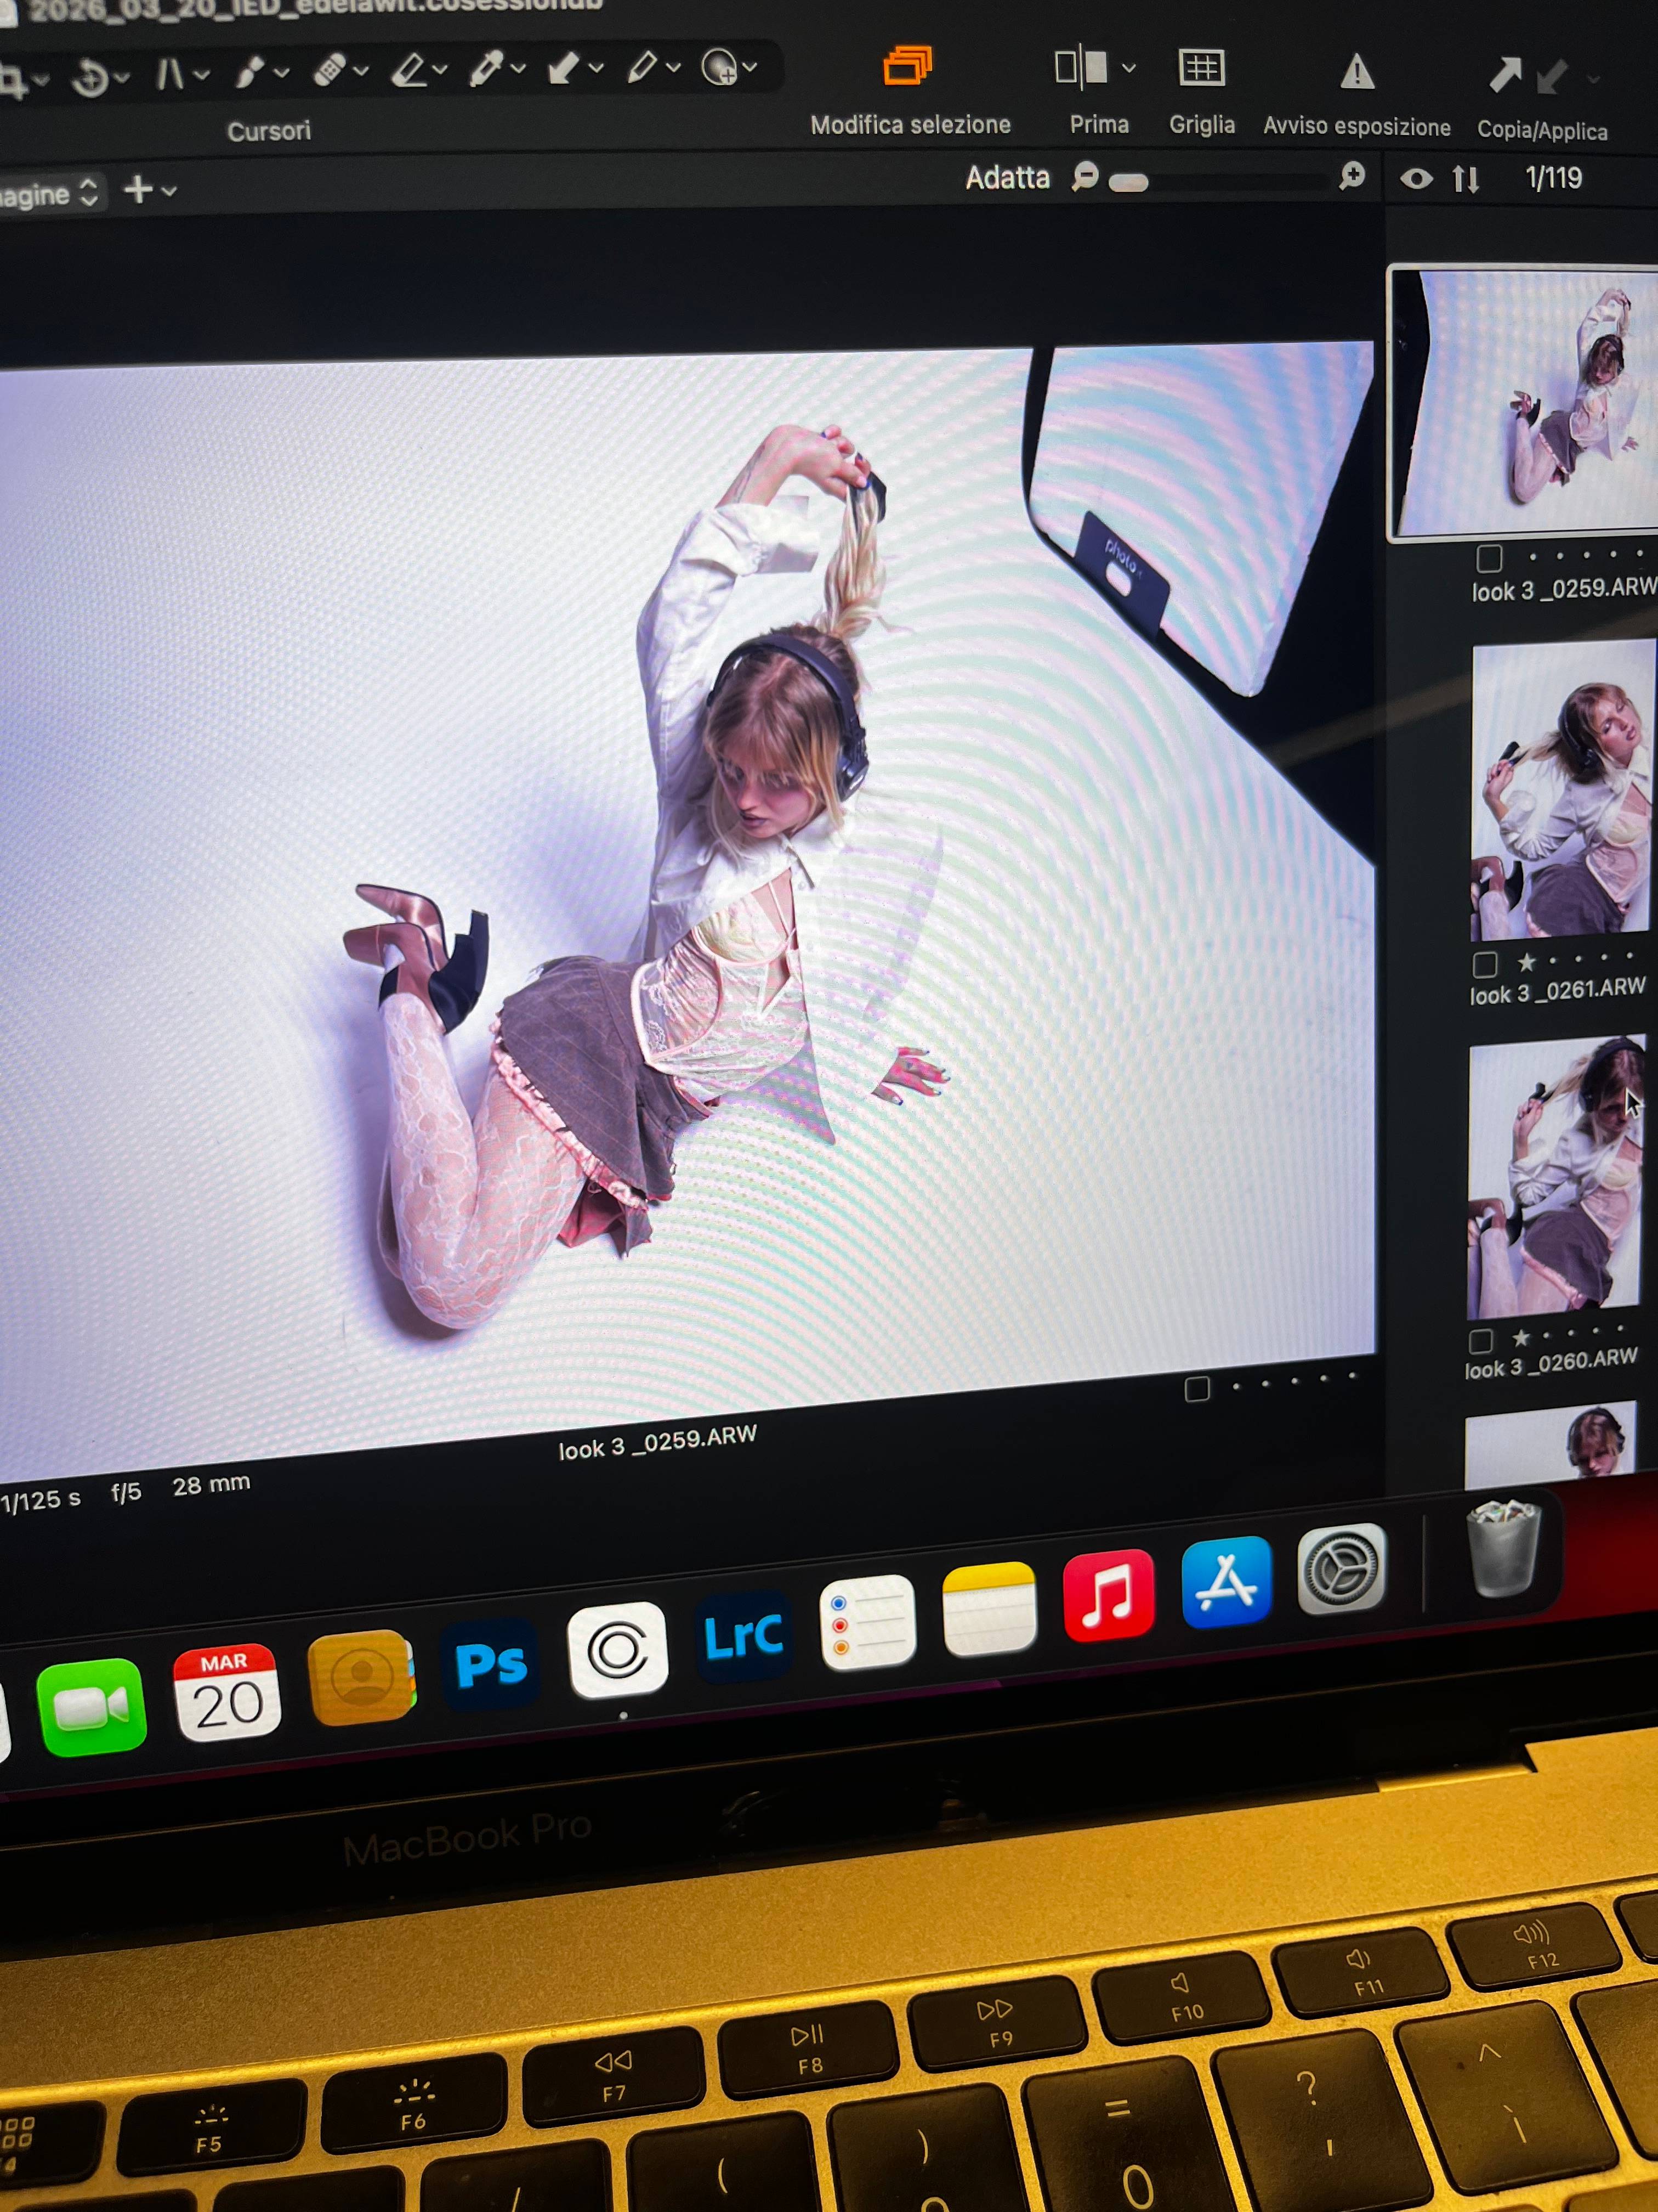Click the "f/5" aperture value

[x=126, y=1493]
